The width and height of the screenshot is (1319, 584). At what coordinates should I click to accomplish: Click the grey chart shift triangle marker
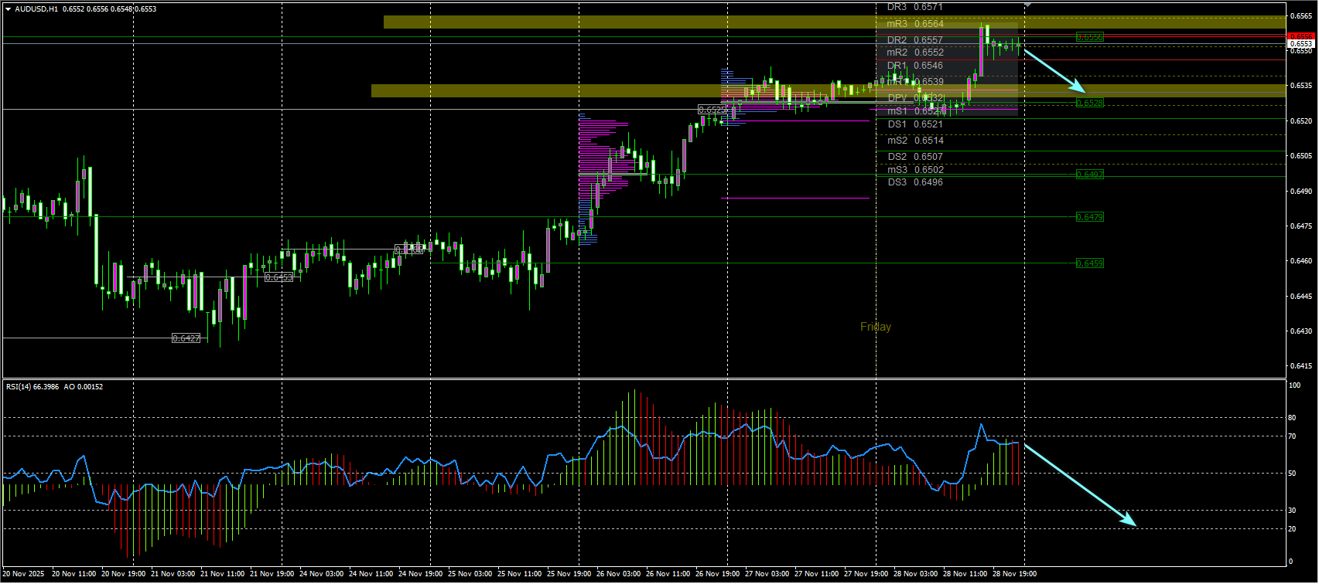(x=1027, y=5)
